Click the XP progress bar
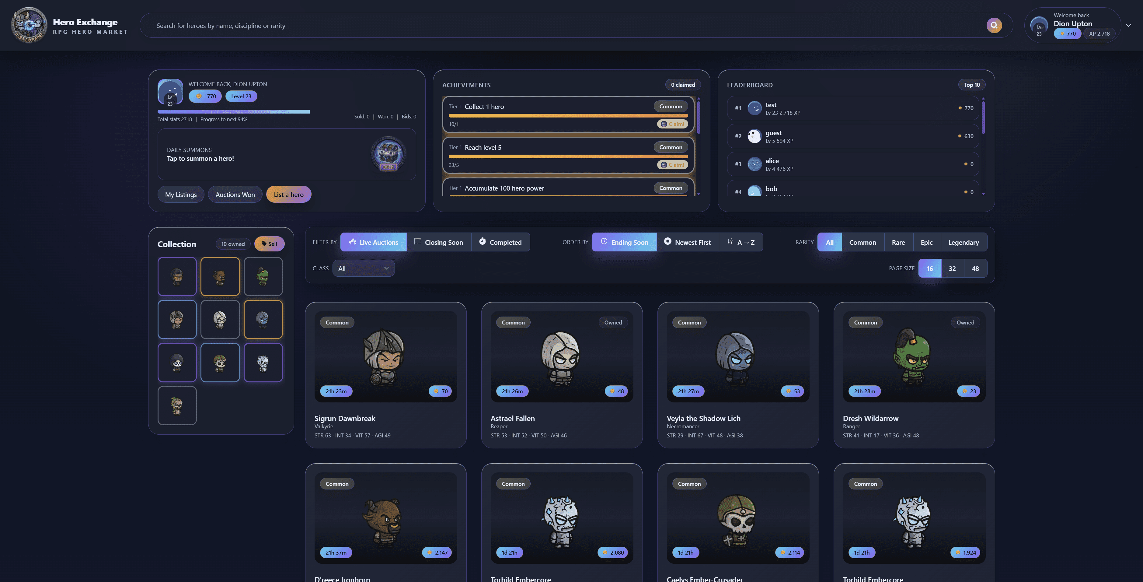 [233, 112]
